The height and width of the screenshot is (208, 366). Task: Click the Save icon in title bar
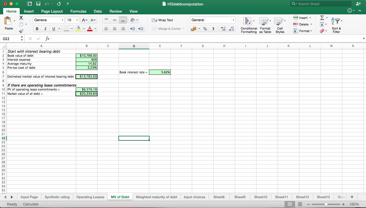pos(38,4)
